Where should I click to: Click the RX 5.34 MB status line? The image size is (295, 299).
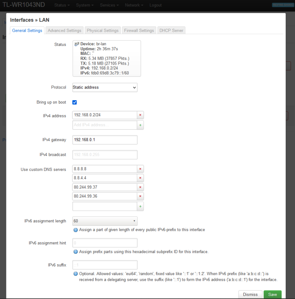point(105,59)
